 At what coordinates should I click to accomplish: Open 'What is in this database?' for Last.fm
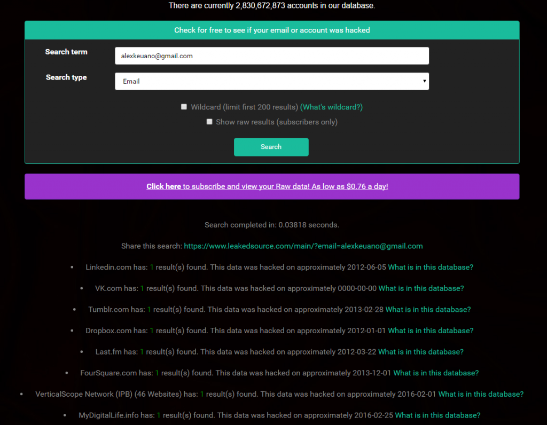pos(421,352)
